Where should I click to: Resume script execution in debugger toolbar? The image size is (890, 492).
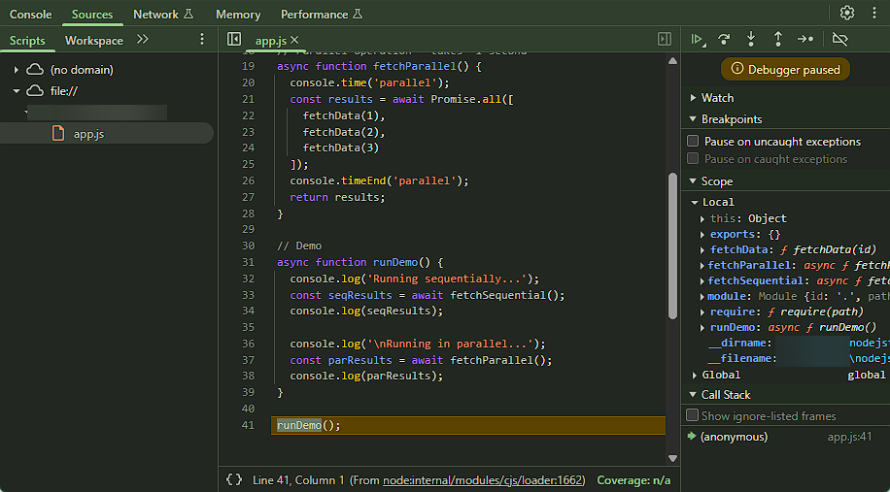tap(697, 40)
